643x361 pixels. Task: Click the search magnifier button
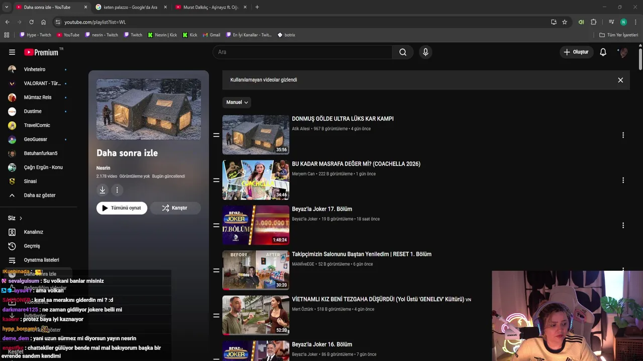click(x=403, y=52)
